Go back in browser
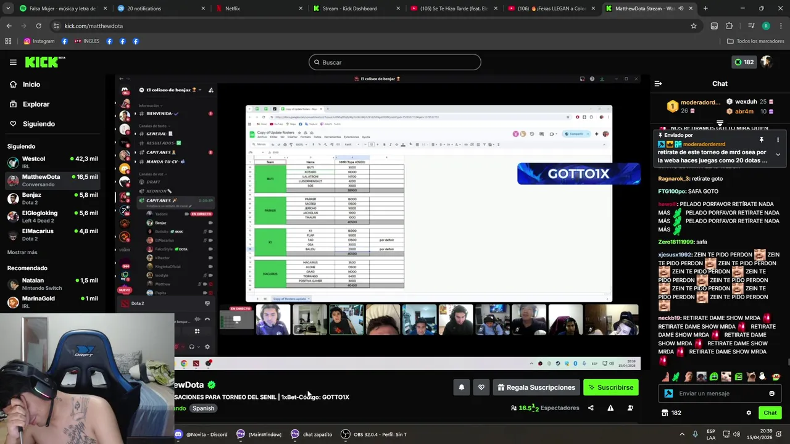Image resolution: width=790 pixels, height=444 pixels. coord(9,26)
